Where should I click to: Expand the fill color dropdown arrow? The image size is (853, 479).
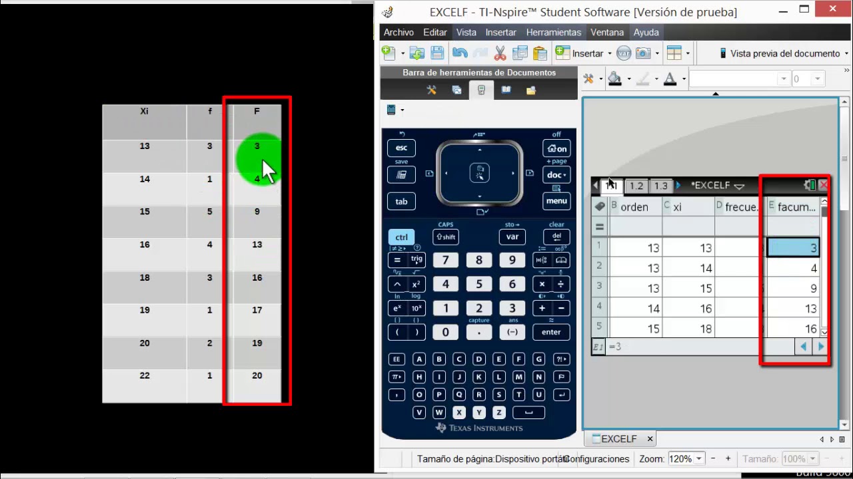point(628,80)
